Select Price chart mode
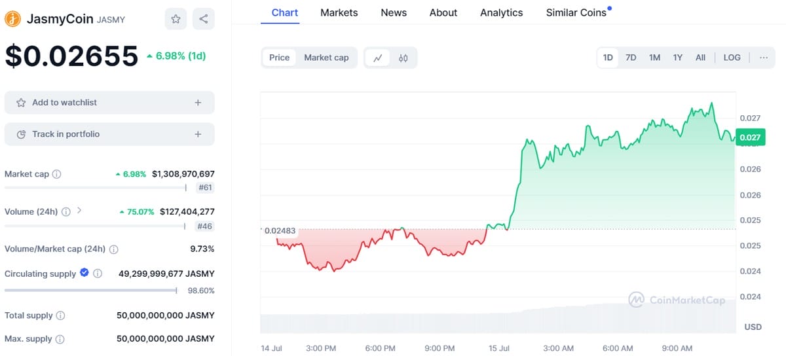The image size is (786, 356). pos(280,58)
